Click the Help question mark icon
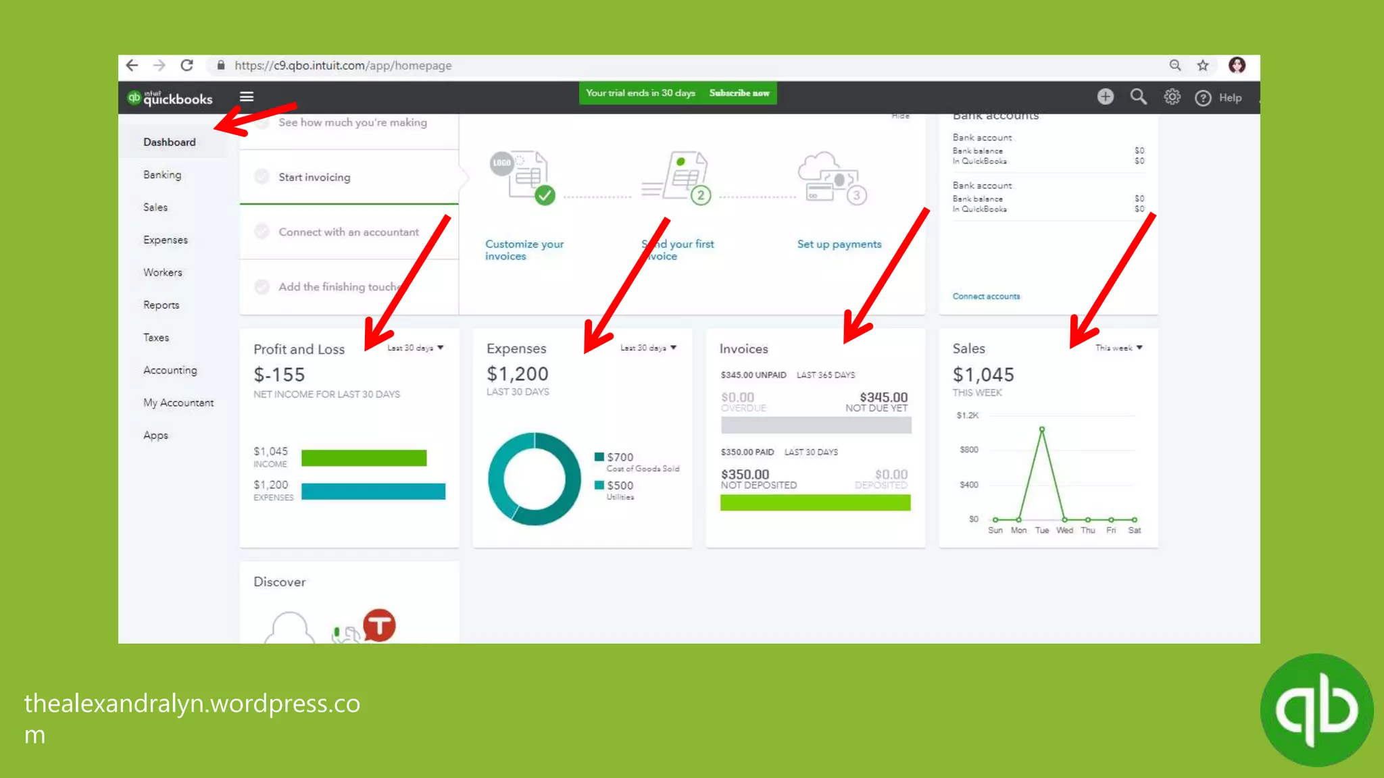1384x778 pixels. pyautogui.click(x=1203, y=98)
